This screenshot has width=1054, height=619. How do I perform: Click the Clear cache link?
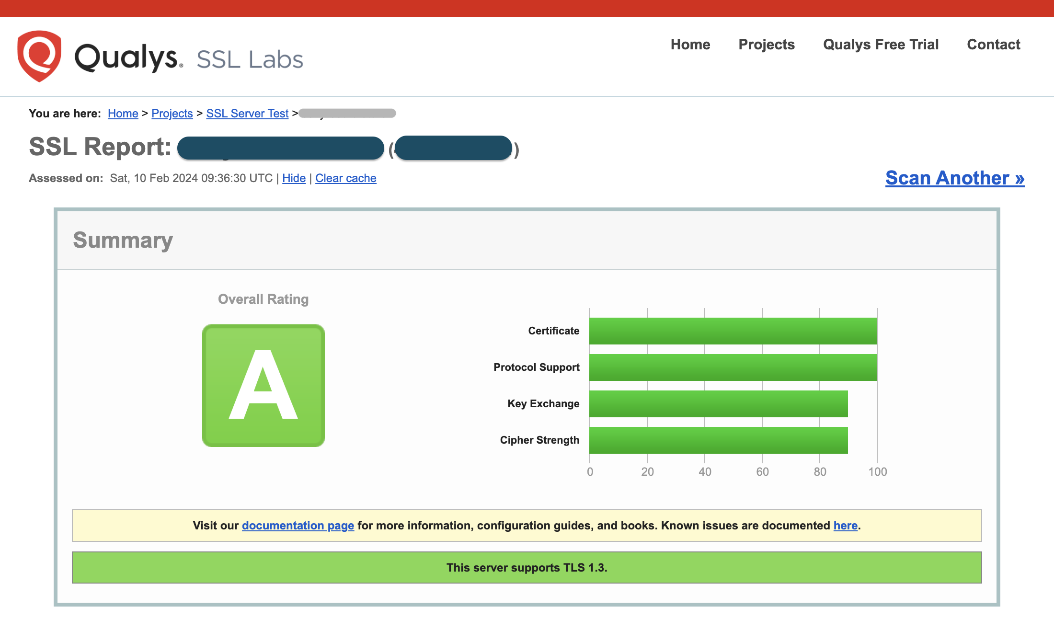[x=346, y=178]
